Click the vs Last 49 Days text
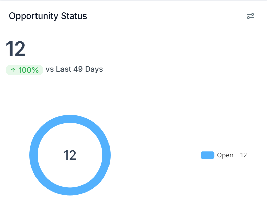This screenshot has width=267, height=223. (74, 69)
